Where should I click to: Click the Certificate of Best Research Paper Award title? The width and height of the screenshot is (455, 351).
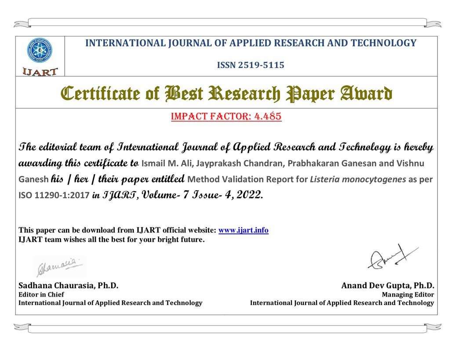[x=227, y=93]
